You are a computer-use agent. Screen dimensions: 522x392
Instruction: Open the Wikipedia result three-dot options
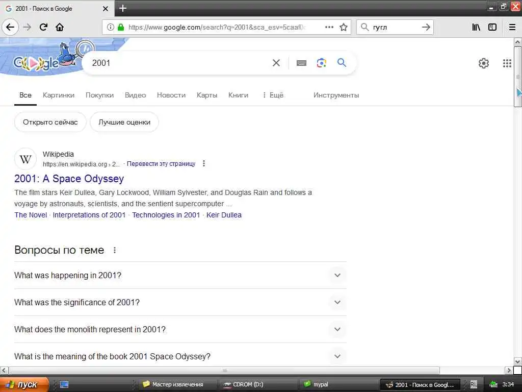204,163
